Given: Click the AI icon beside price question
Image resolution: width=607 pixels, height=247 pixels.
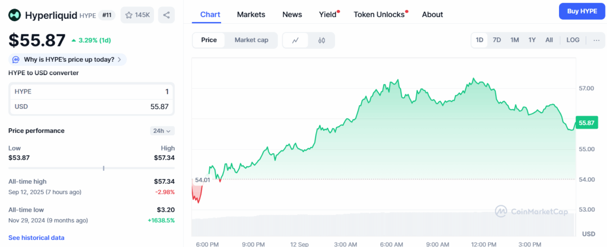Looking at the screenshot, I should [x=16, y=60].
